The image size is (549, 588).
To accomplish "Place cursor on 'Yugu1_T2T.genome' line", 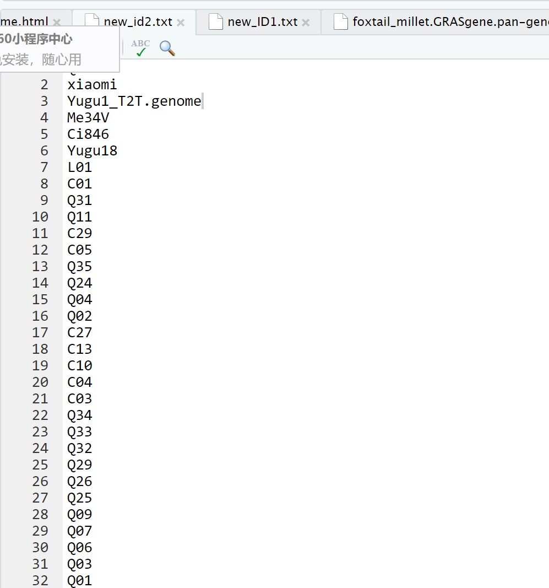I will point(134,101).
